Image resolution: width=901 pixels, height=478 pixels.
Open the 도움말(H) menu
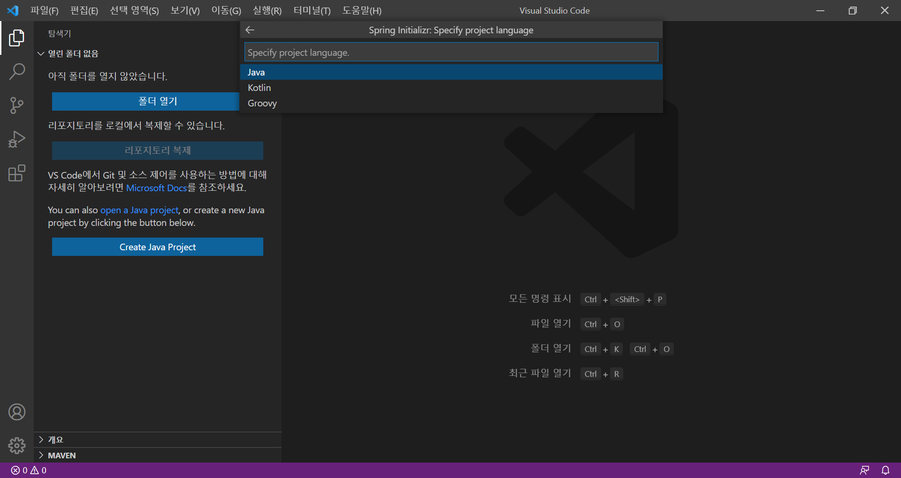(x=362, y=10)
